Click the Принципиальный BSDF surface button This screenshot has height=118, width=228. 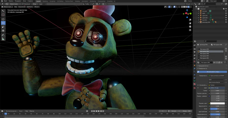tap(217, 76)
